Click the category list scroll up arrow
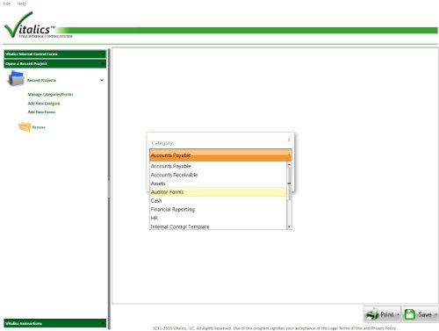Viewport: 439px width, 331px height. 289,165
